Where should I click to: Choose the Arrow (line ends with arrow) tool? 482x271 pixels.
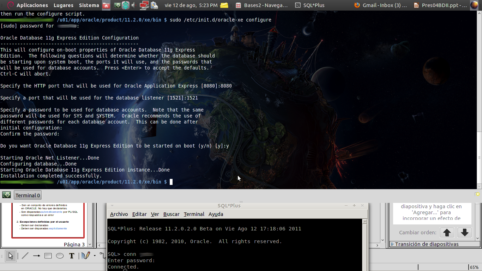tap(37, 255)
